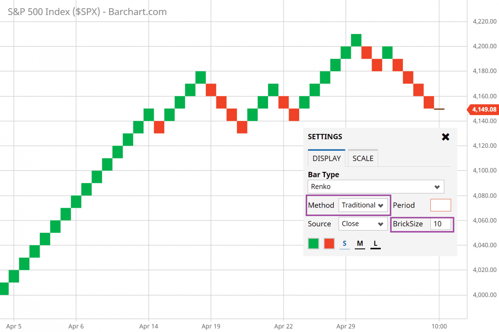The width and height of the screenshot is (499, 332).
Task: Select the red down-brick color swatch
Action: coord(329,243)
